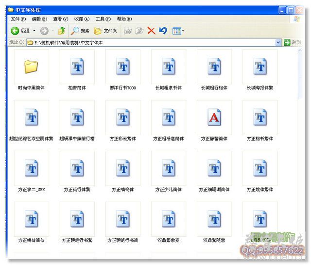Image resolution: width=311 pixels, height=265 pixels.
Task: Click the folder icon in title bar
Action: click(x=11, y=10)
